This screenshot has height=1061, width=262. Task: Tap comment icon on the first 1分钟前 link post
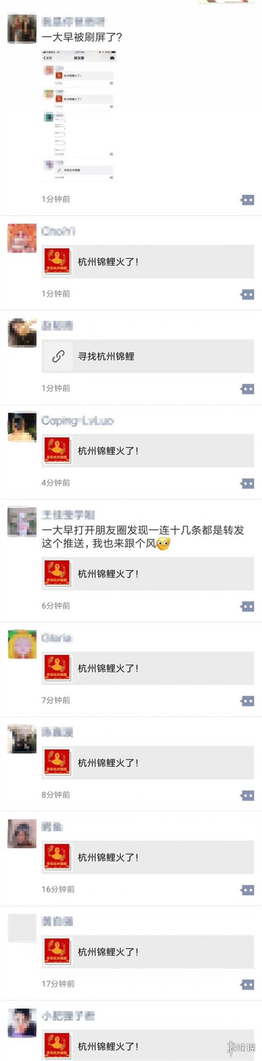[247, 294]
